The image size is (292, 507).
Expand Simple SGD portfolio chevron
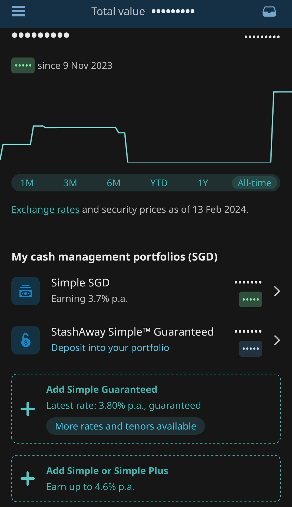point(277,291)
